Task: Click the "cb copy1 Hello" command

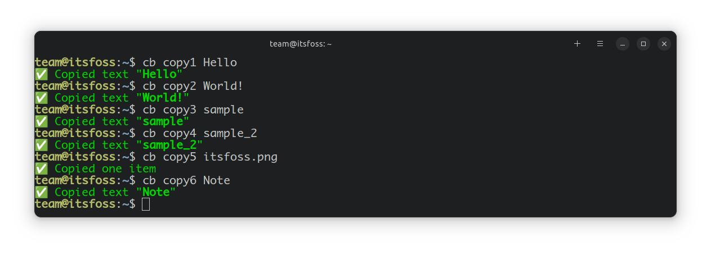Action: (x=190, y=62)
